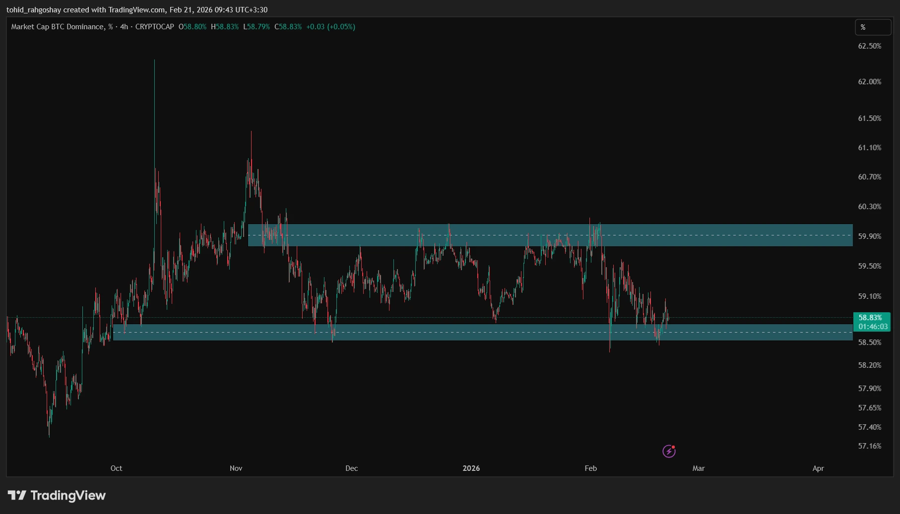Click the 59.90% price axis label
The width and height of the screenshot is (900, 514).
[869, 236]
